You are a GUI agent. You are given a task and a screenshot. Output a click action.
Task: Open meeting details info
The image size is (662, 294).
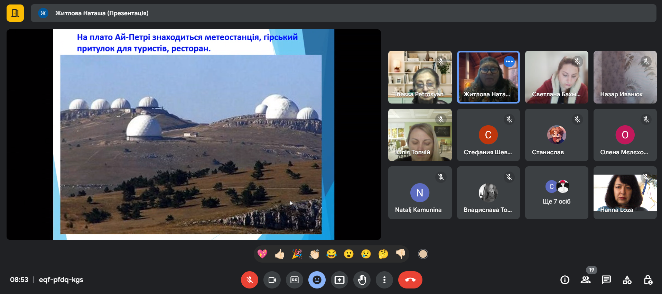pos(565,280)
